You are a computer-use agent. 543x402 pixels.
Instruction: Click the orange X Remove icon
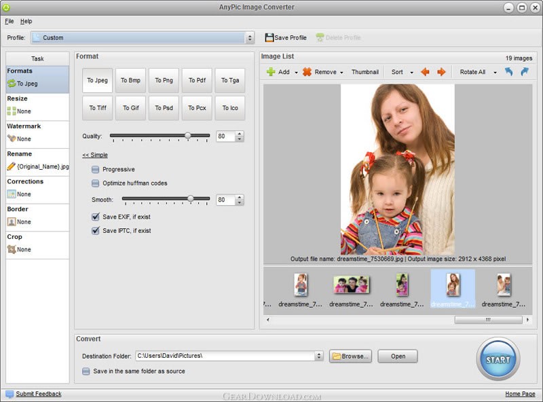[x=307, y=72]
